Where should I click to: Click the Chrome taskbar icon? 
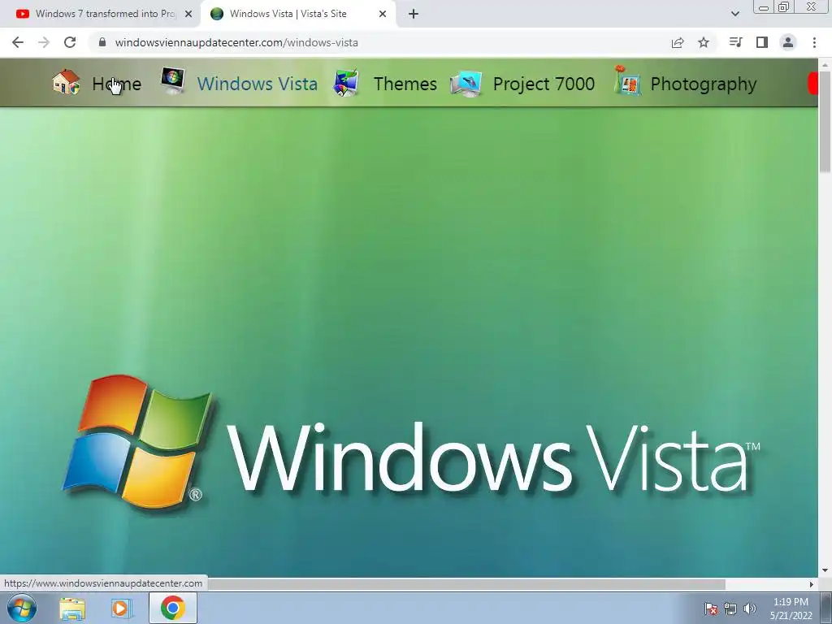click(x=173, y=608)
